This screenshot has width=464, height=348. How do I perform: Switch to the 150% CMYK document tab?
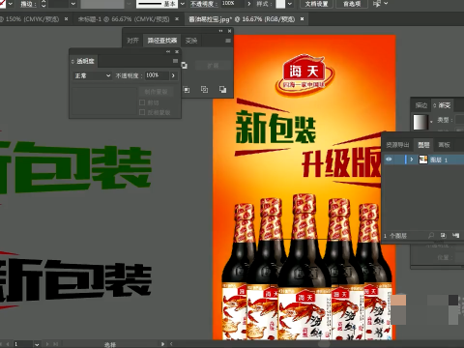pos(31,19)
